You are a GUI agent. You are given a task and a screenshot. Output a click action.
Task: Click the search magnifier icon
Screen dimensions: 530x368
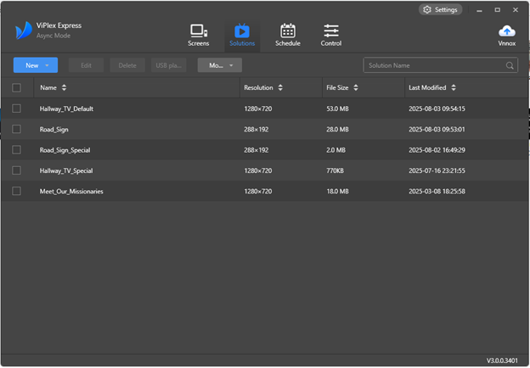[x=510, y=65]
